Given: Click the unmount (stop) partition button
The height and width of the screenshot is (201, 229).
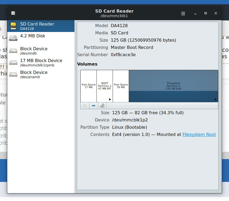Looking at the screenshot, I should 85,106.
